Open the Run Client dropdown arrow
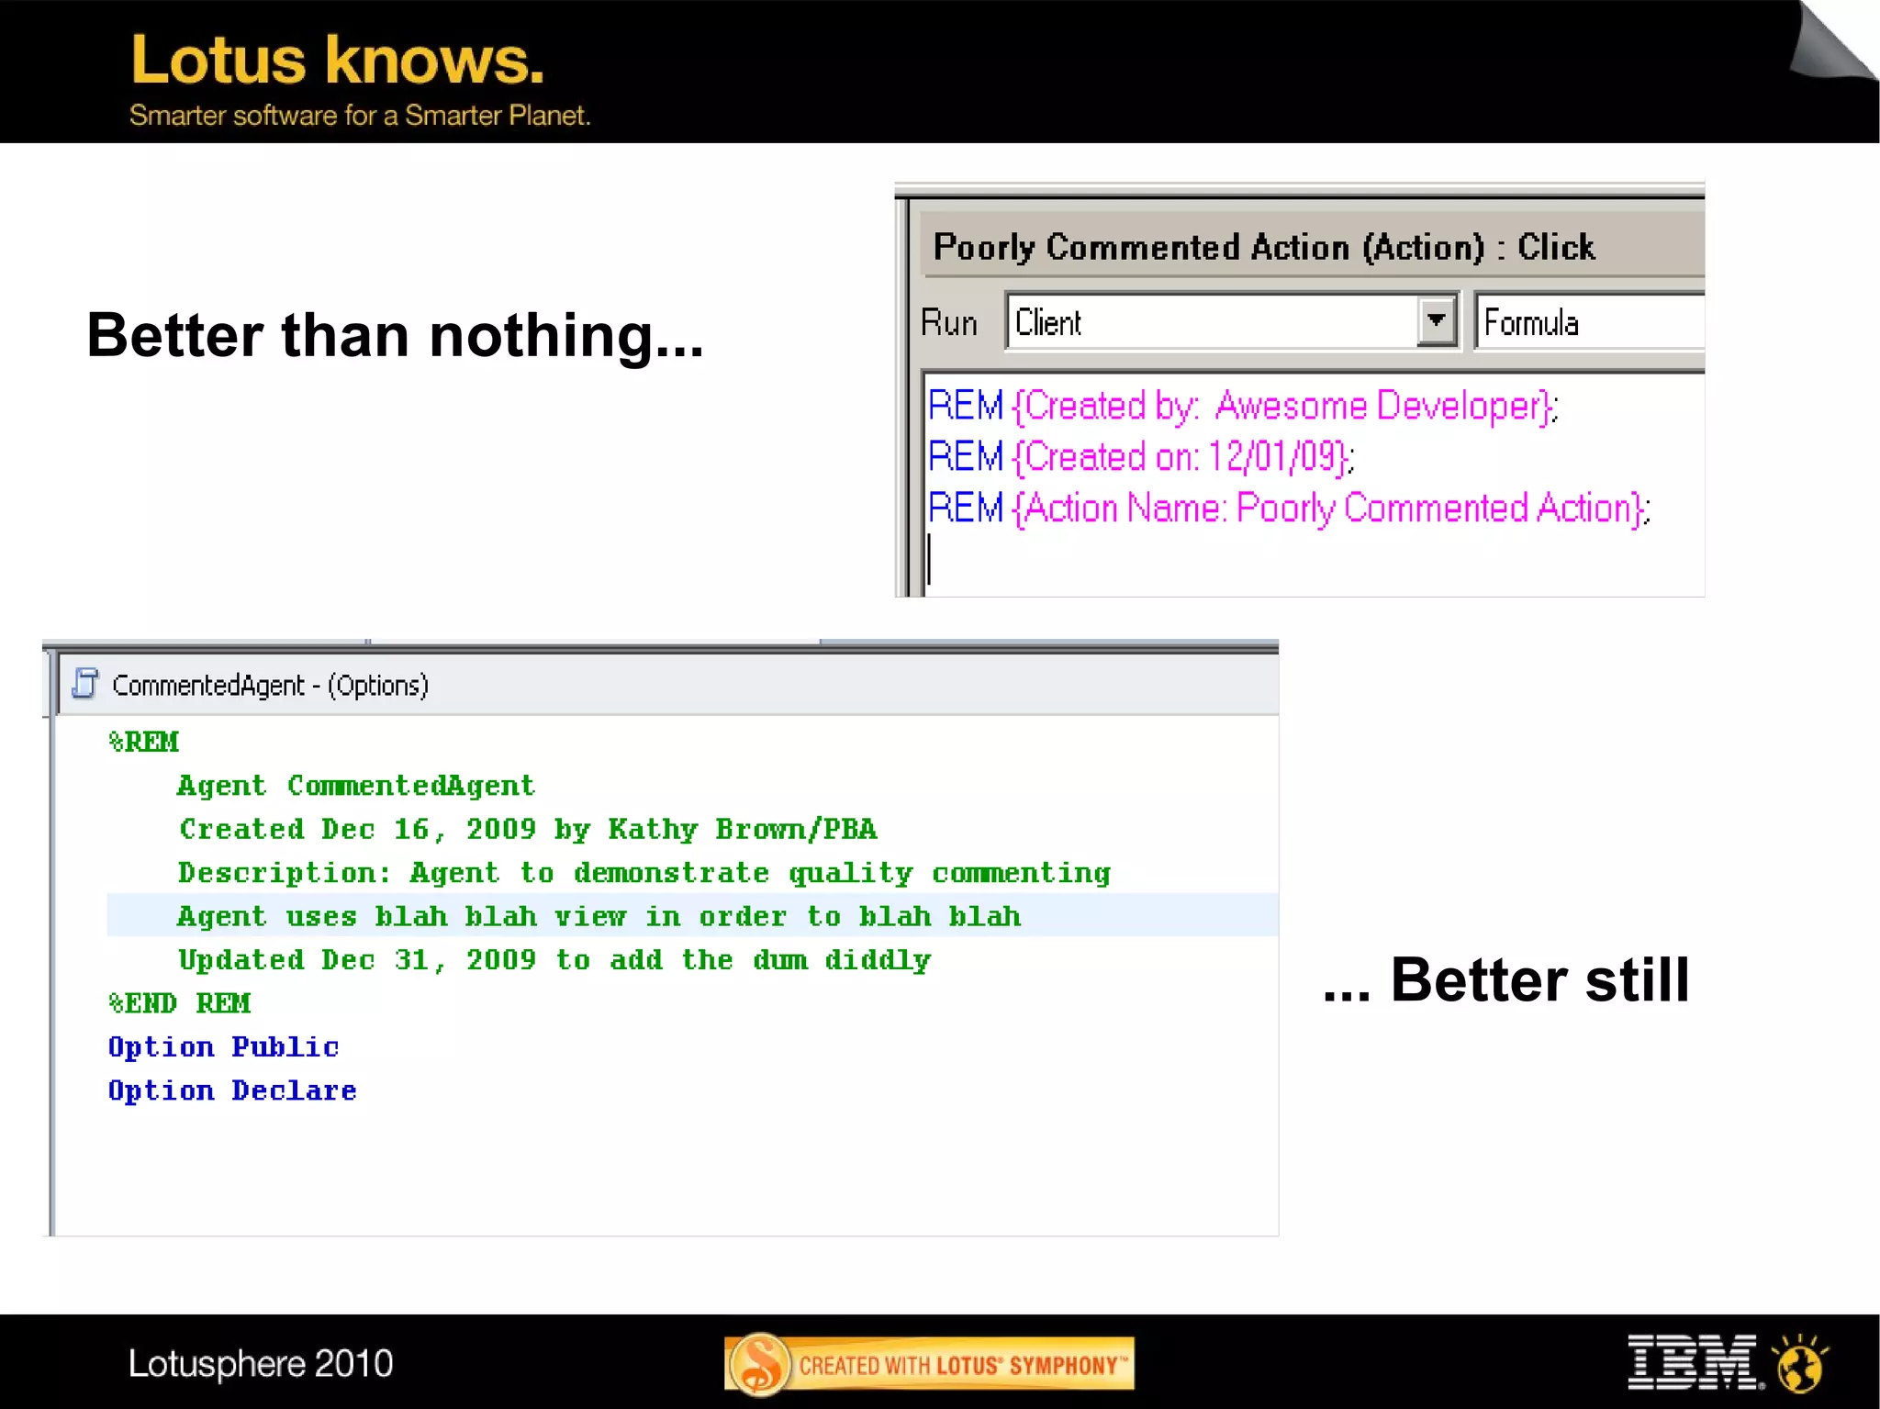The image size is (1880, 1409). pos(1436,321)
